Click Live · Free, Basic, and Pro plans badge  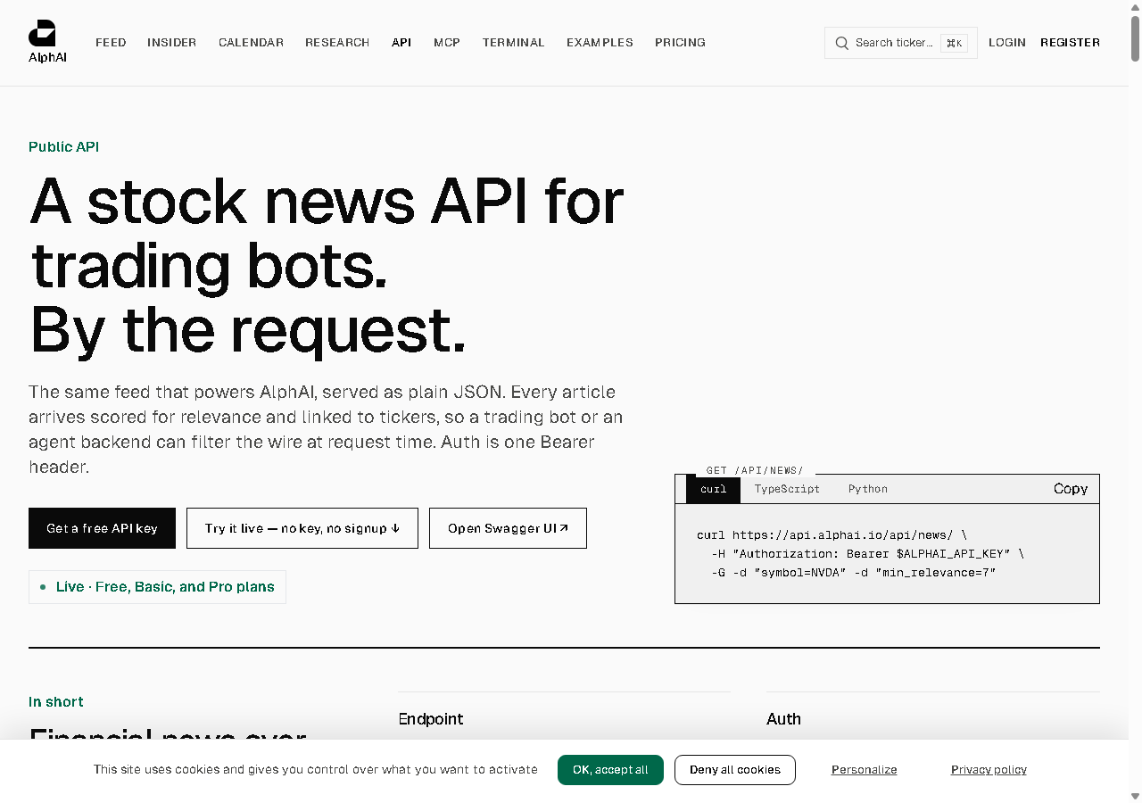pos(157,587)
